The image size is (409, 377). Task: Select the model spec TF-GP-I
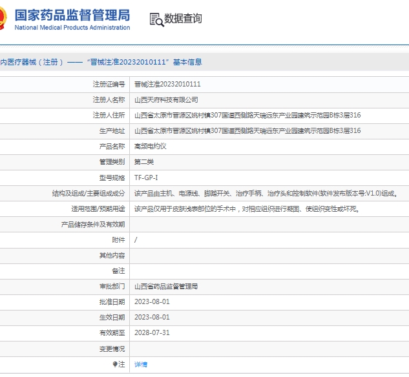pyautogui.click(x=146, y=178)
